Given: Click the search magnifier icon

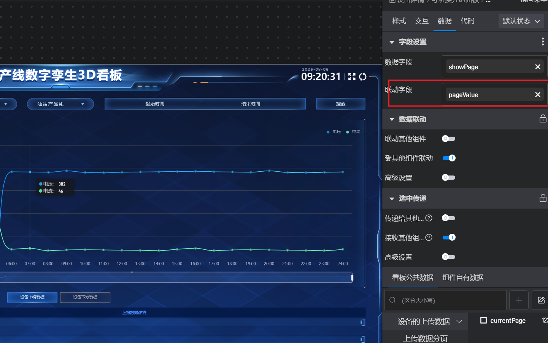Looking at the screenshot, I should click(392, 300).
